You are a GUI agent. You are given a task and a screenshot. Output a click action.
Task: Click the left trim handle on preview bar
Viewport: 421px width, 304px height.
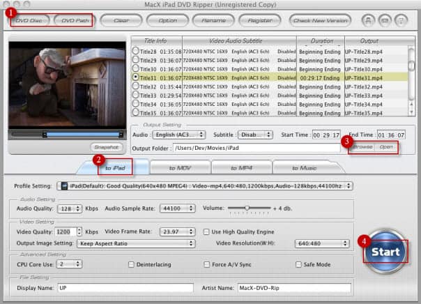pyautogui.click(x=45, y=135)
